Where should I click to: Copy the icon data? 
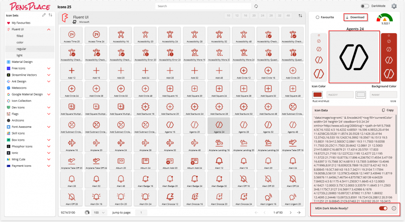388,110
